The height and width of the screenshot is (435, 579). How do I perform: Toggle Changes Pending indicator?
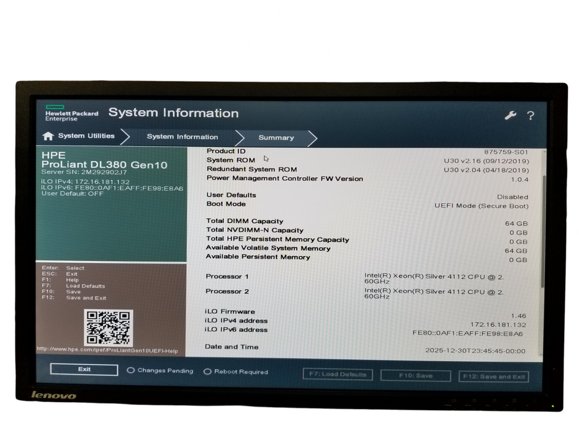[x=131, y=370]
